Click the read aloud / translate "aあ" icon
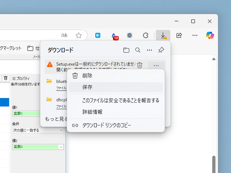The width and height of the screenshot is (231, 173). point(64,35)
